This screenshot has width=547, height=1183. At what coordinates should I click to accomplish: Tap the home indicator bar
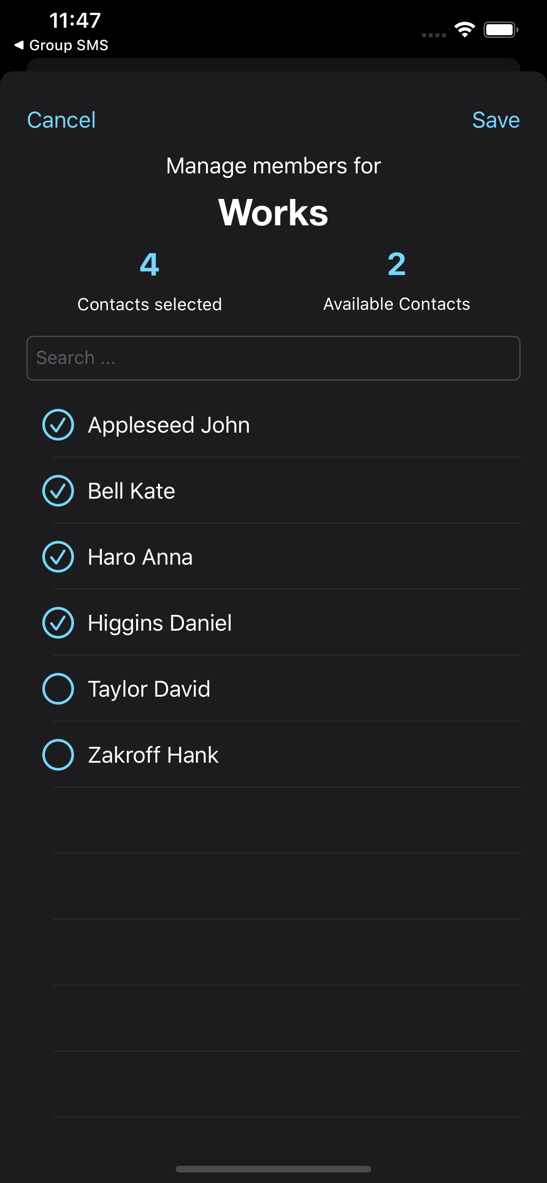[273, 1169]
